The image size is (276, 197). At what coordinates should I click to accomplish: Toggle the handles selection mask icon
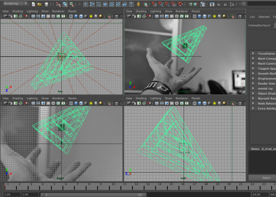(86, 4)
